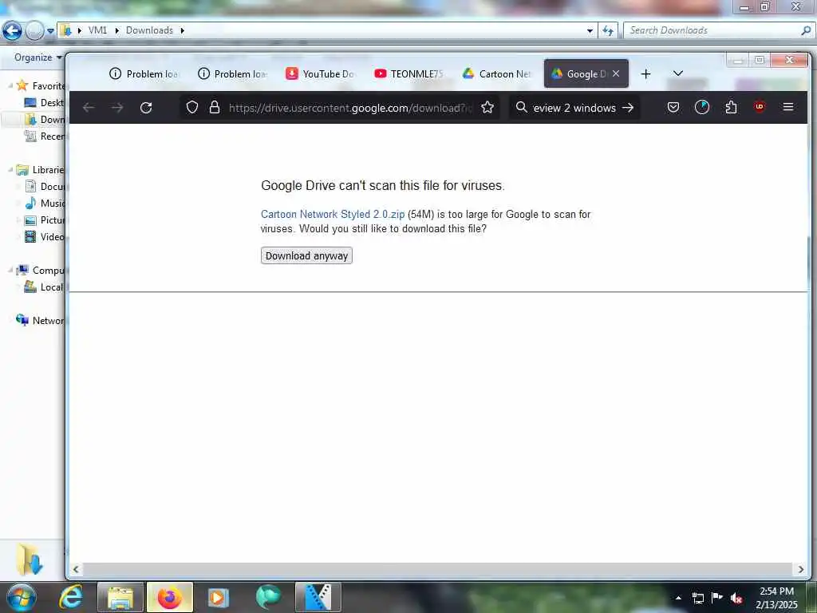Image resolution: width=817 pixels, height=613 pixels.
Task: Switch to Cartoon Network Drive tab
Action: click(497, 74)
